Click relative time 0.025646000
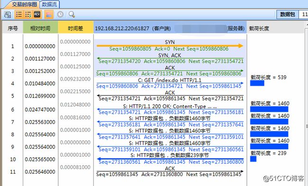Screen dimensions: 308x186 click(40, 172)
